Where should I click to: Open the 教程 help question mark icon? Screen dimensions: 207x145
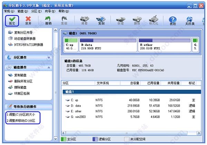[172, 21]
